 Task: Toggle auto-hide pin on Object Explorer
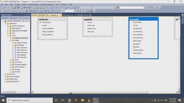tap(27, 15)
